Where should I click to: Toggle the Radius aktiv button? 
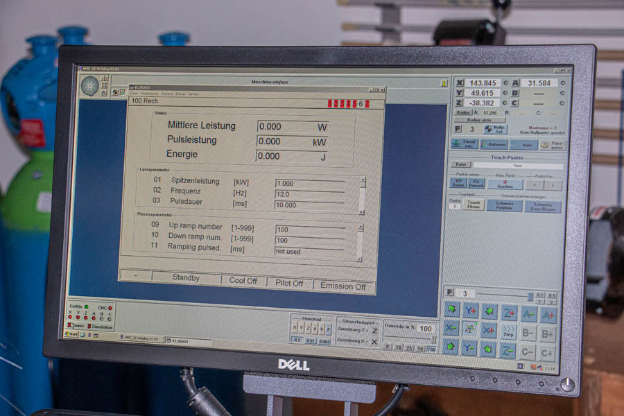480,120
